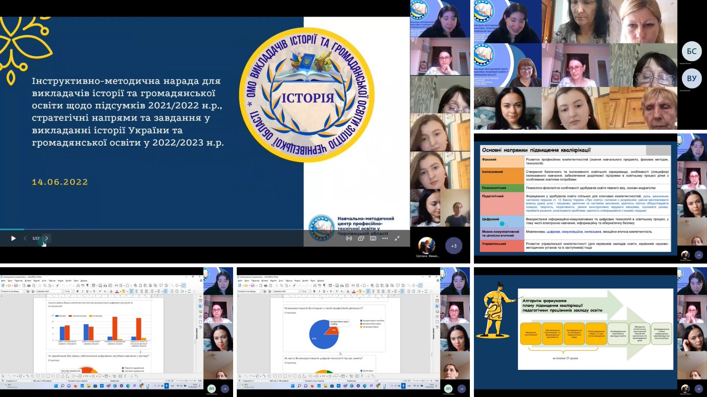Toggle Bold in the left Writer window
Image resolution: width=707 pixels, height=397 pixels.
click(x=77, y=291)
